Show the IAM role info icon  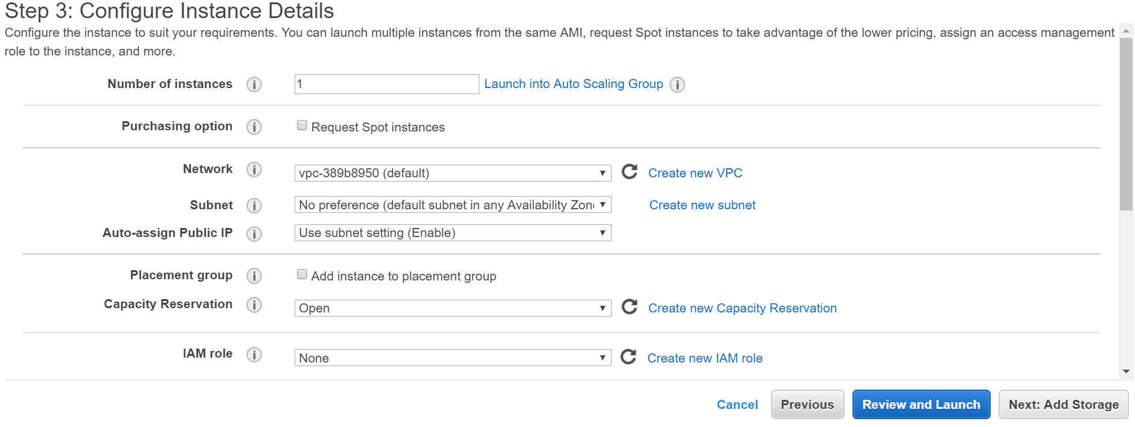(254, 354)
